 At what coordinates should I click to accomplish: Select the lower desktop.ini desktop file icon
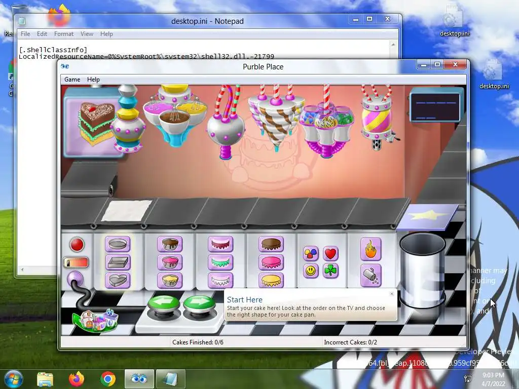coord(494,73)
